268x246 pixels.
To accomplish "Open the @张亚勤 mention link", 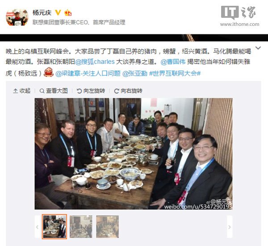I will (135, 73).
